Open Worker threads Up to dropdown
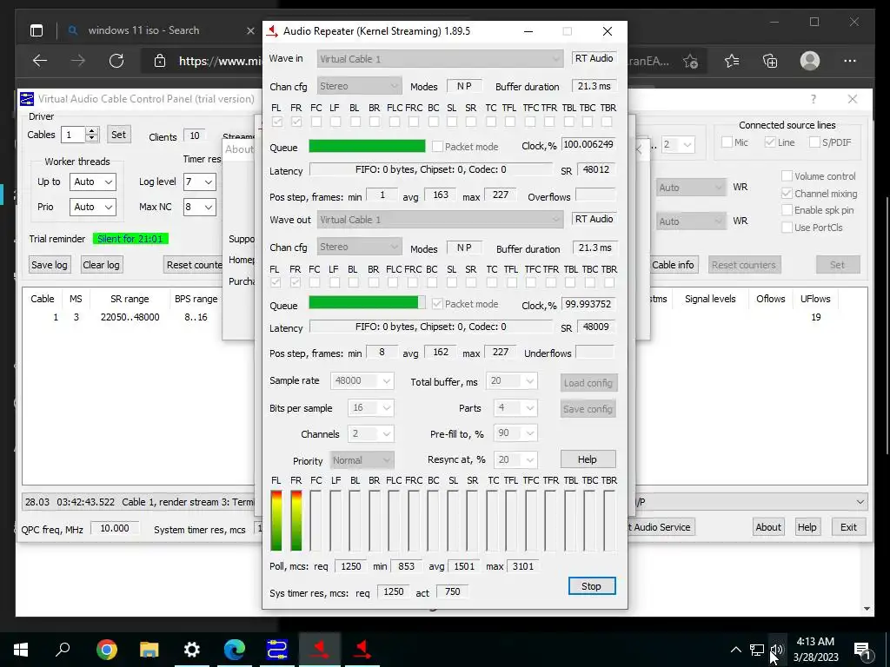This screenshot has width=890, height=667. tap(92, 182)
